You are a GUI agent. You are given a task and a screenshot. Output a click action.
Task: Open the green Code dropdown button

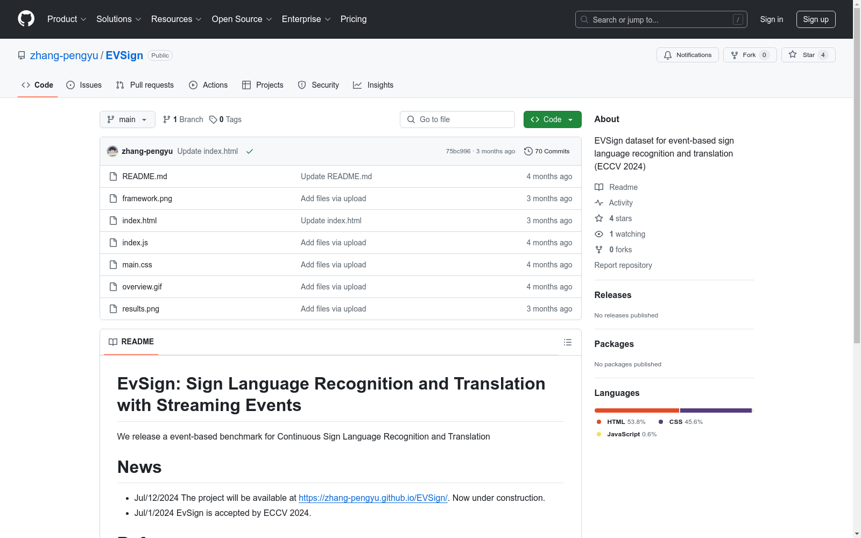pos(552,119)
